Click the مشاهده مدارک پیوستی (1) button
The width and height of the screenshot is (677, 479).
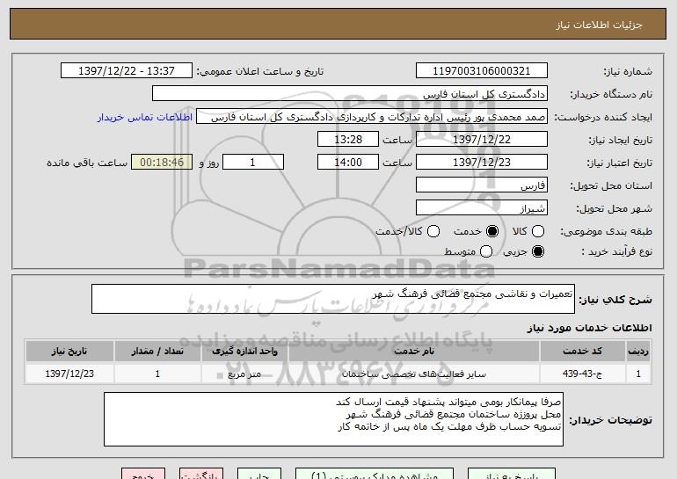pyautogui.click(x=375, y=475)
